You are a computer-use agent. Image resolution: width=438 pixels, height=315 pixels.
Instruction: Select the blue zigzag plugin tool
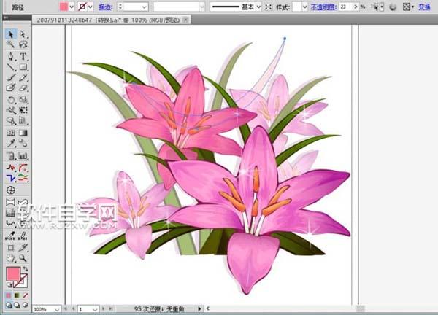[11, 178]
